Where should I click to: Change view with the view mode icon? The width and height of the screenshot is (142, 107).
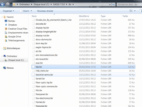click(x=131, y=11)
